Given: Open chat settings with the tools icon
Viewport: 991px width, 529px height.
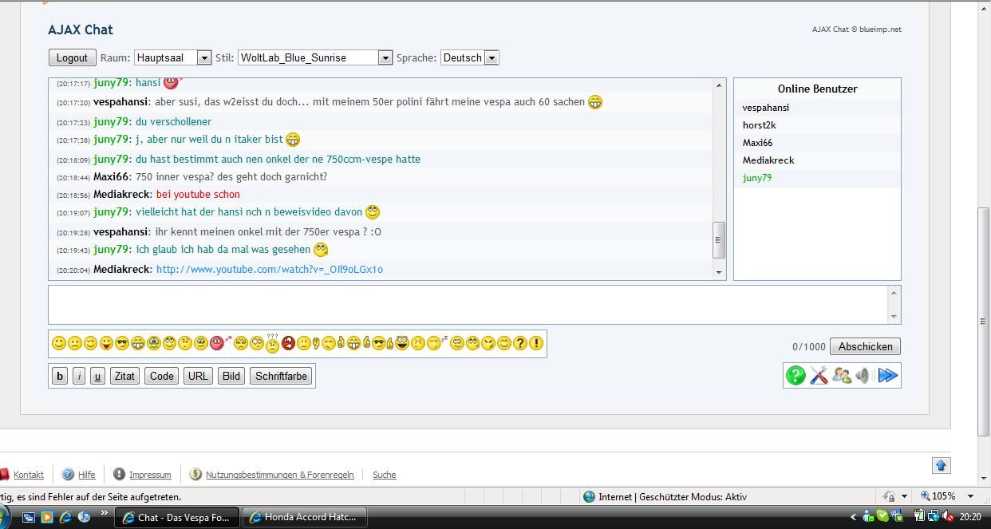Looking at the screenshot, I should coord(819,376).
